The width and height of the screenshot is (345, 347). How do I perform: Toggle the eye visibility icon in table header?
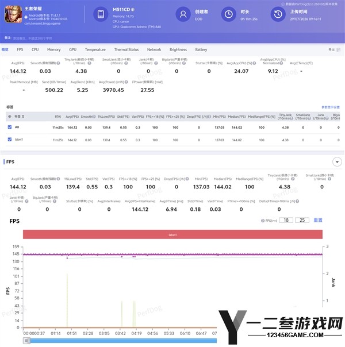pos(10,117)
